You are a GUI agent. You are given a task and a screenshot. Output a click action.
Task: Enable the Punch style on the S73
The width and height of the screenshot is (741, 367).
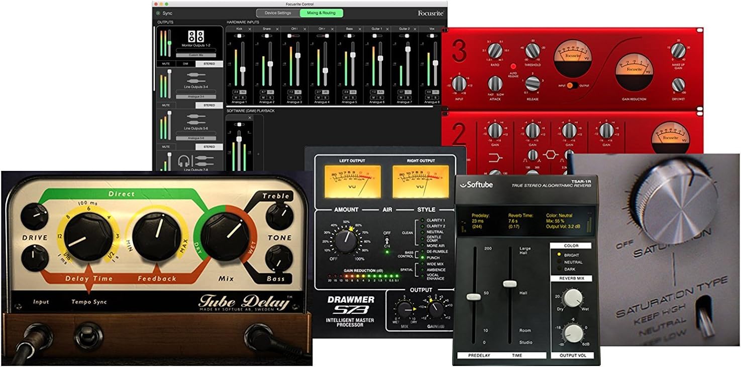point(422,257)
